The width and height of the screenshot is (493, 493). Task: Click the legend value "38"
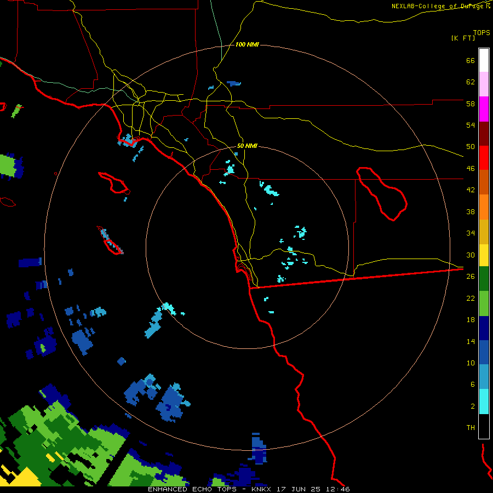click(471, 211)
